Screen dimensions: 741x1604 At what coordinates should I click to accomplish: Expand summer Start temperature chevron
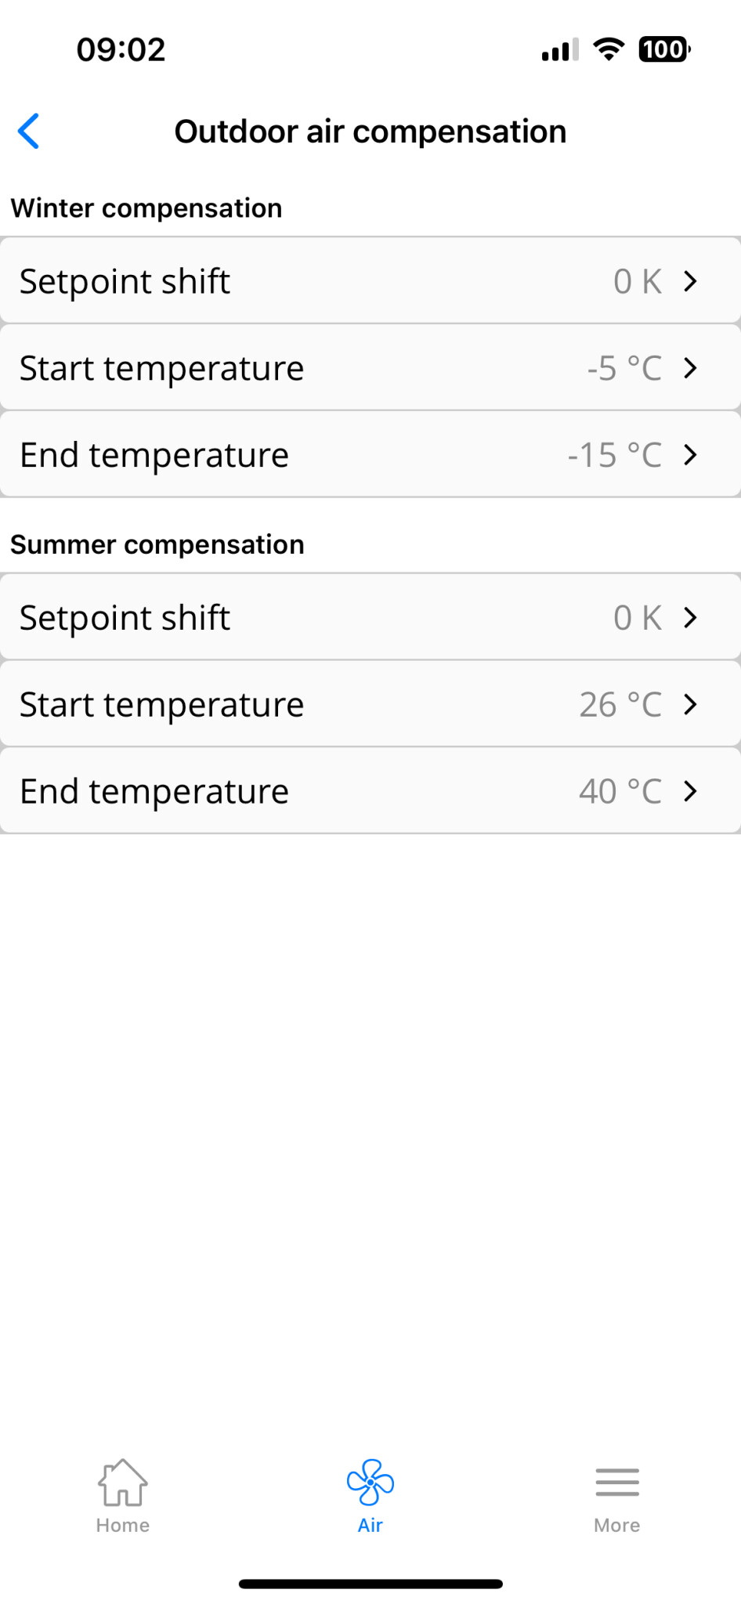tap(690, 705)
